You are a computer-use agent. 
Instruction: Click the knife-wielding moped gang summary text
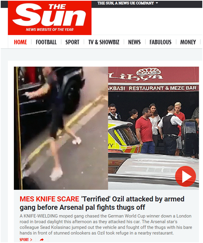point(106,224)
